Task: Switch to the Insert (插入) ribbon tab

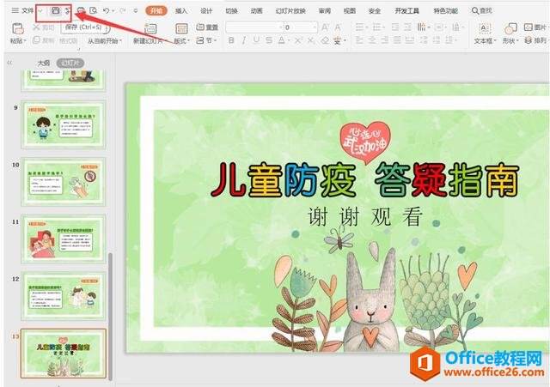Action: pos(181,11)
